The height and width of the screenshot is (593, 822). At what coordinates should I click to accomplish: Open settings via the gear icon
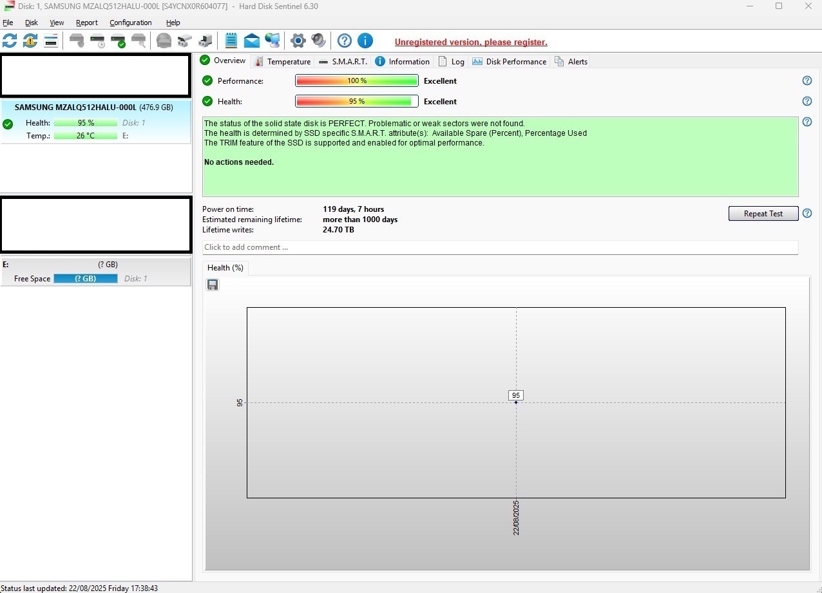pos(298,41)
